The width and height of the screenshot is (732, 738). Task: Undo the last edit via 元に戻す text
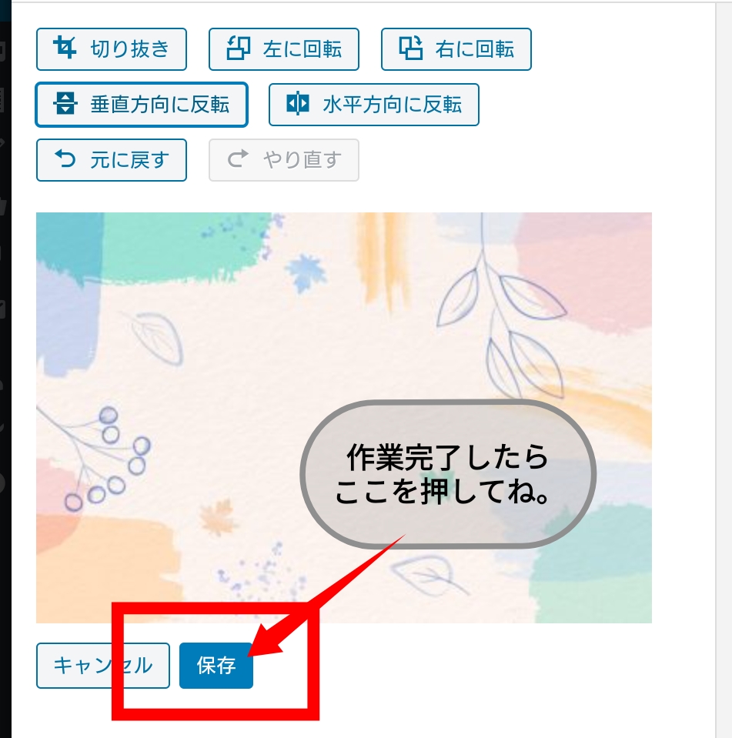(x=129, y=160)
